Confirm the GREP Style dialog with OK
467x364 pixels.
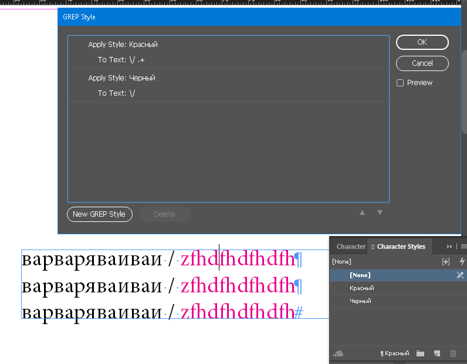(422, 42)
